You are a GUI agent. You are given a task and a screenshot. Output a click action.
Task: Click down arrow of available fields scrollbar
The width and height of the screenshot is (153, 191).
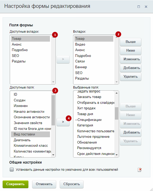tap(53, 155)
